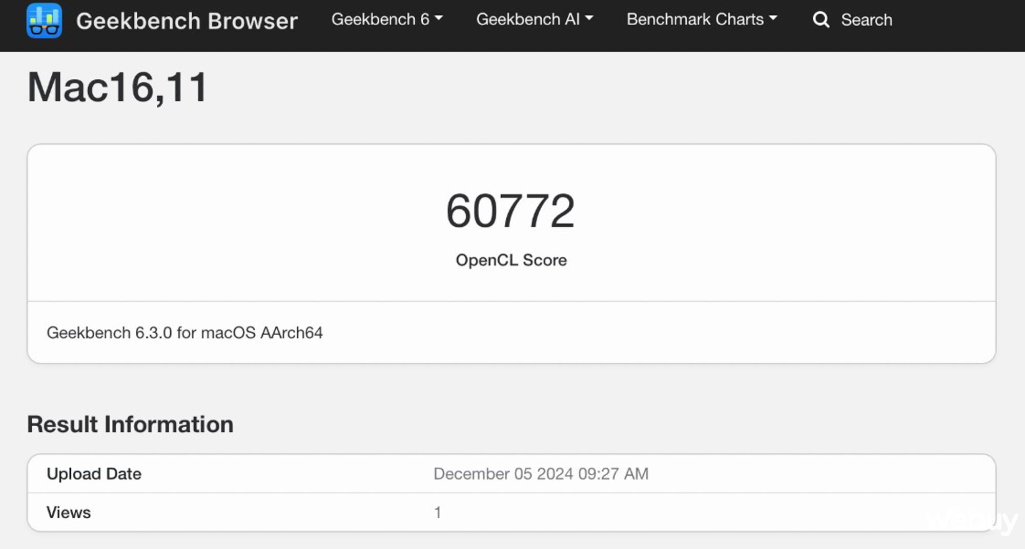Click the Geekbench 6.3.0 for macOS text

[184, 333]
